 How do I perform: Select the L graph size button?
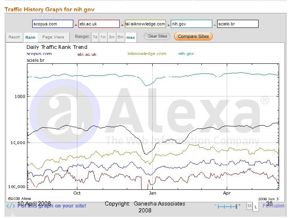pyautogui.click(x=256, y=207)
